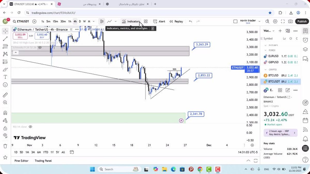Image resolution: width=310 pixels, height=174 pixels.
Task: Open the emoji icons tool
Action: [5, 85]
